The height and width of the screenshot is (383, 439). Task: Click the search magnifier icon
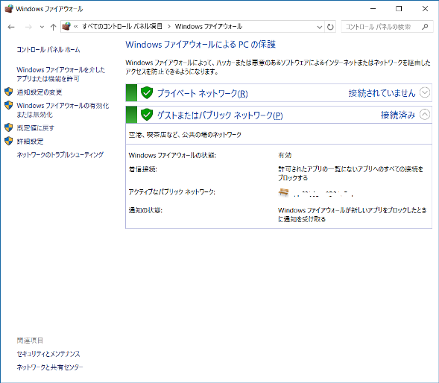tap(425, 27)
